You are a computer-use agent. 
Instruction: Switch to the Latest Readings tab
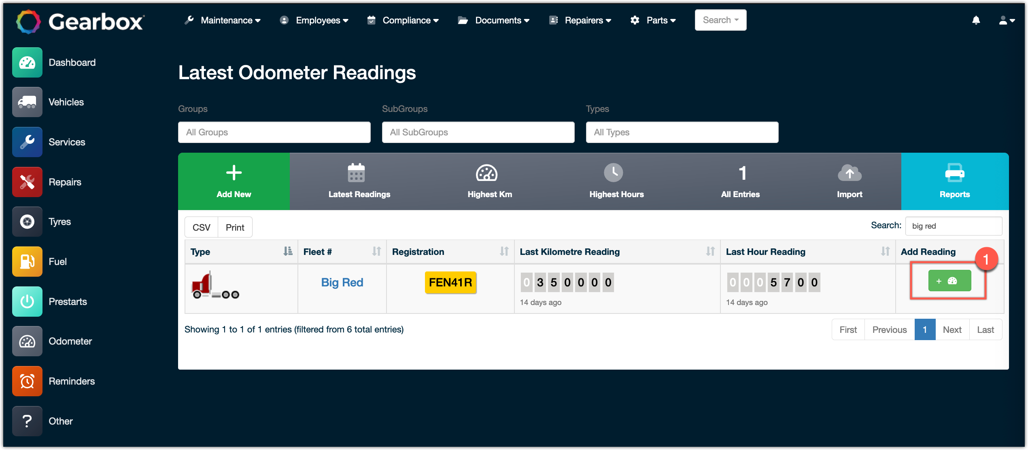click(359, 181)
